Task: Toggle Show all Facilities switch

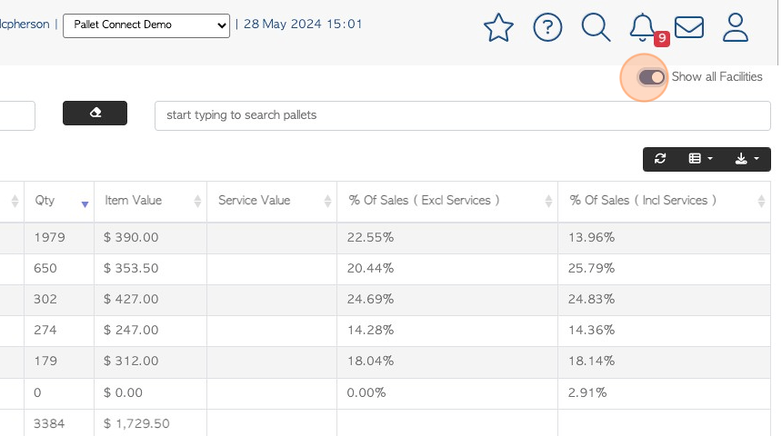Action: (651, 77)
